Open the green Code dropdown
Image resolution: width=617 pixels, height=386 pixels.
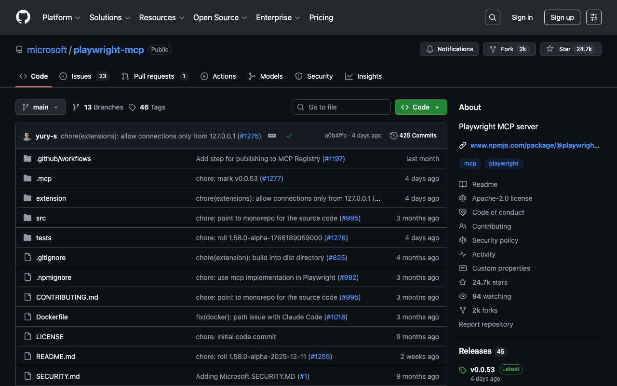[x=420, y=107]
